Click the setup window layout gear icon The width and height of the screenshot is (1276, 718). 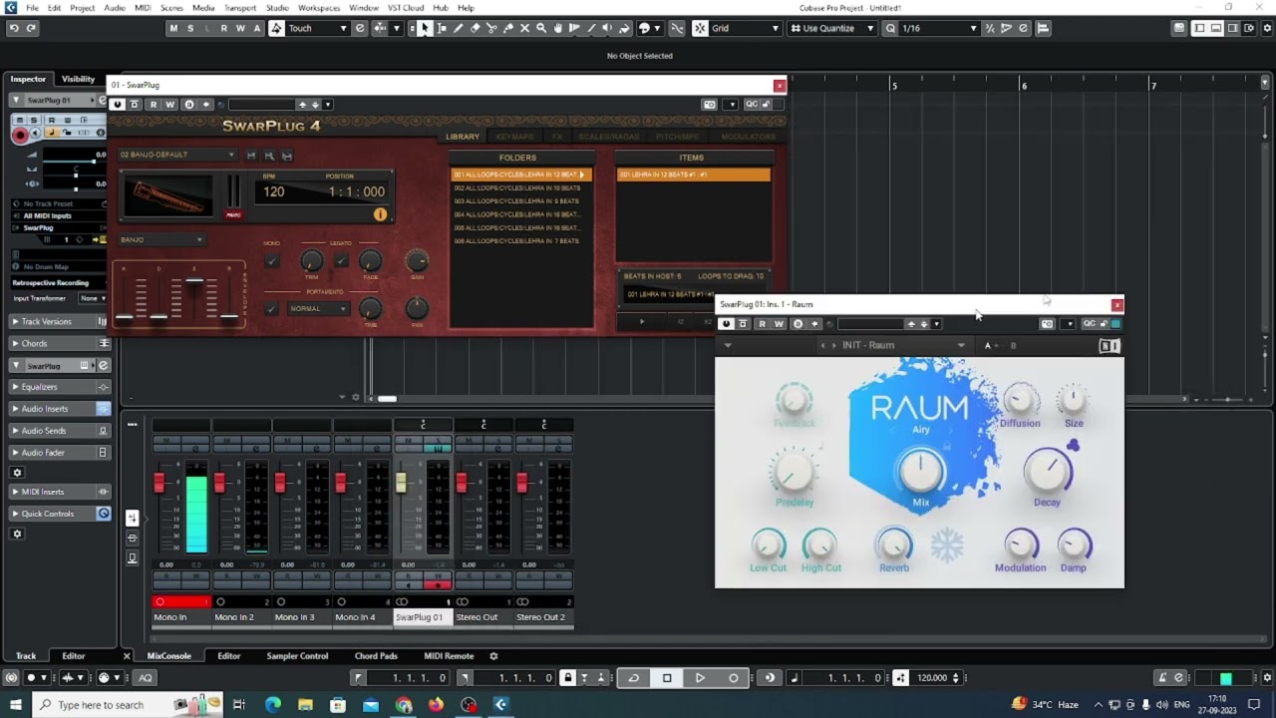[1266, 28]
